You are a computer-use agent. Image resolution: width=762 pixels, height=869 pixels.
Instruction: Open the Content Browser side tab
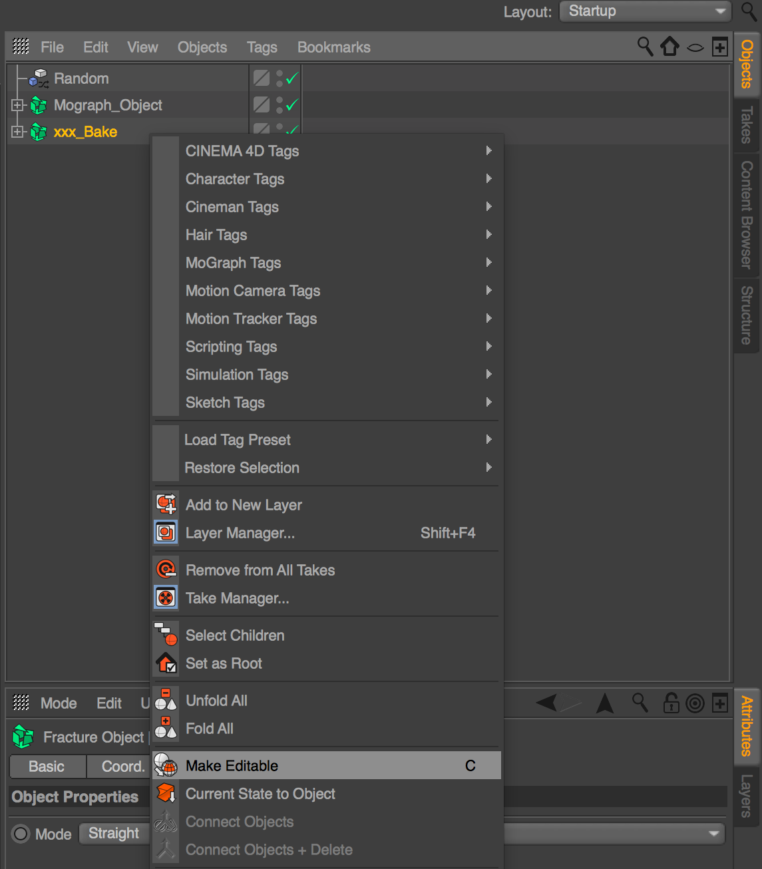tap(747, 215)
